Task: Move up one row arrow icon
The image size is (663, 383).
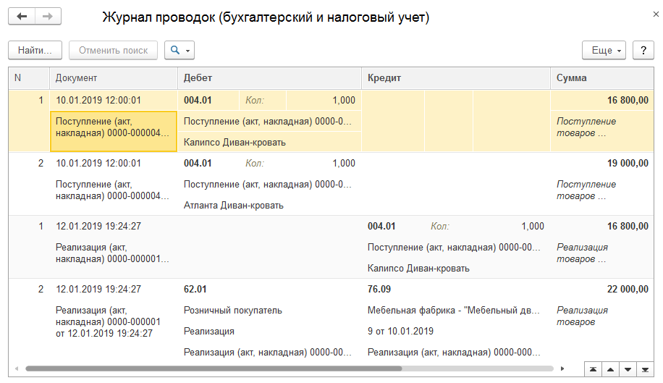Action: click(x=611, y=369)
